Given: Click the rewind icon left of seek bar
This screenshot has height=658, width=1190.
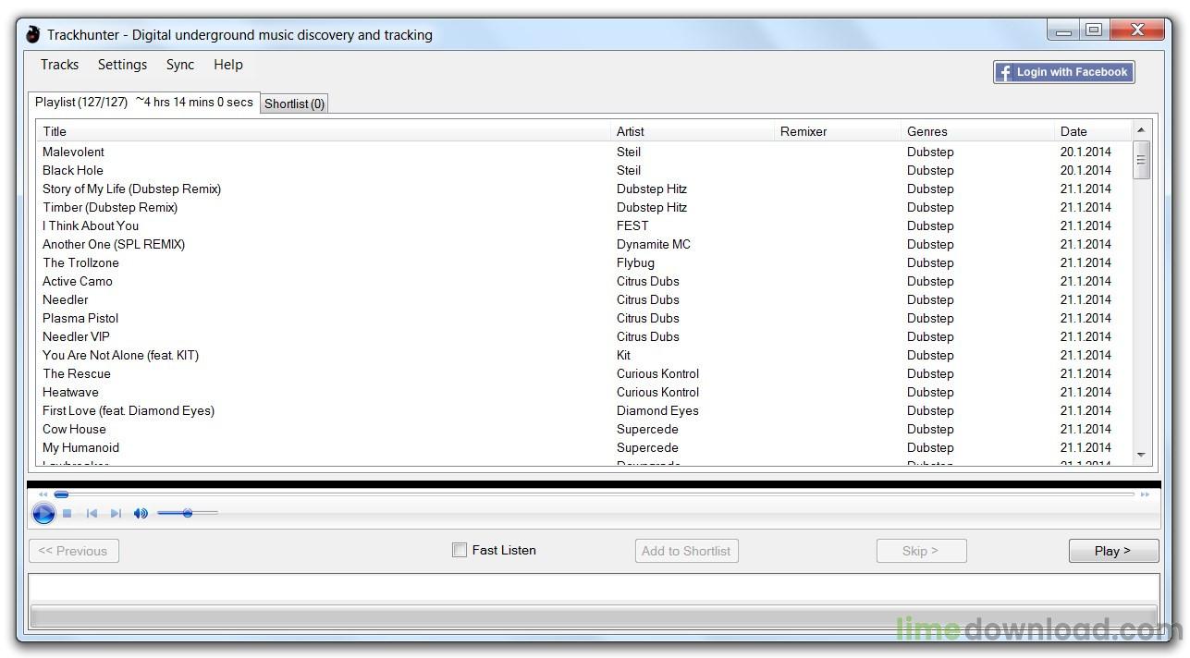Looking at the screenshot, I should coord(43,494).
